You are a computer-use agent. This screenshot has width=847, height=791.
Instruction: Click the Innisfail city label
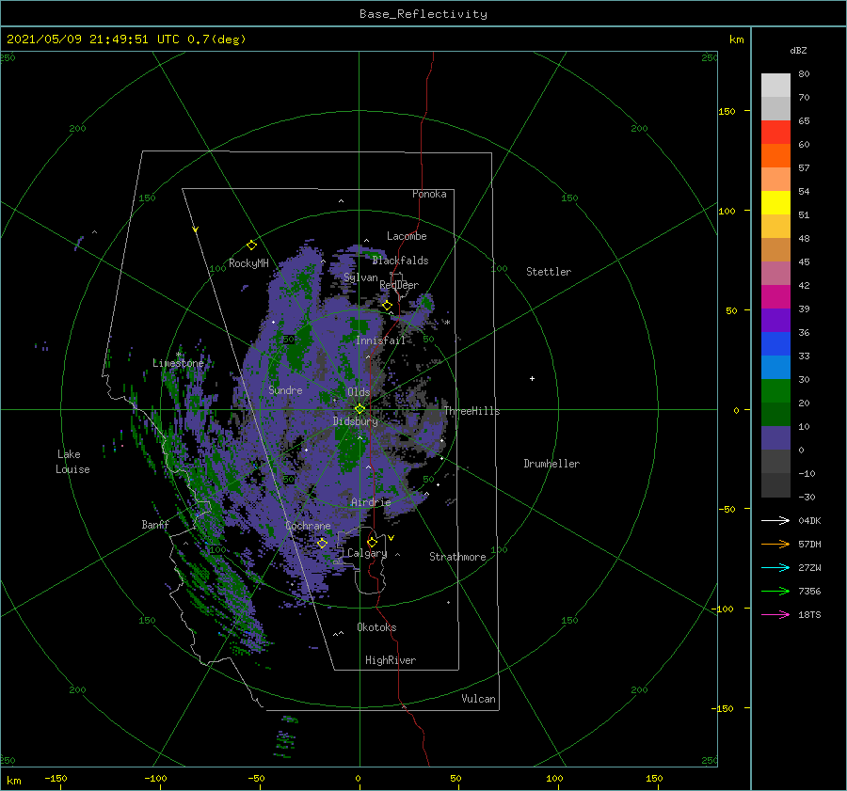[380, 340]
